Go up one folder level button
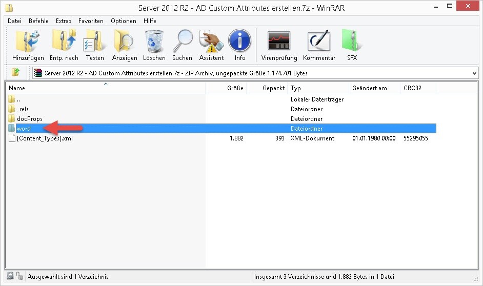The image size is (483, 286). click(16, 73)
